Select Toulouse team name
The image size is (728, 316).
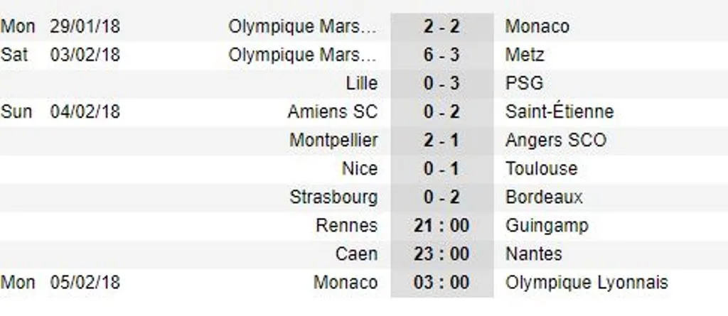541,168
